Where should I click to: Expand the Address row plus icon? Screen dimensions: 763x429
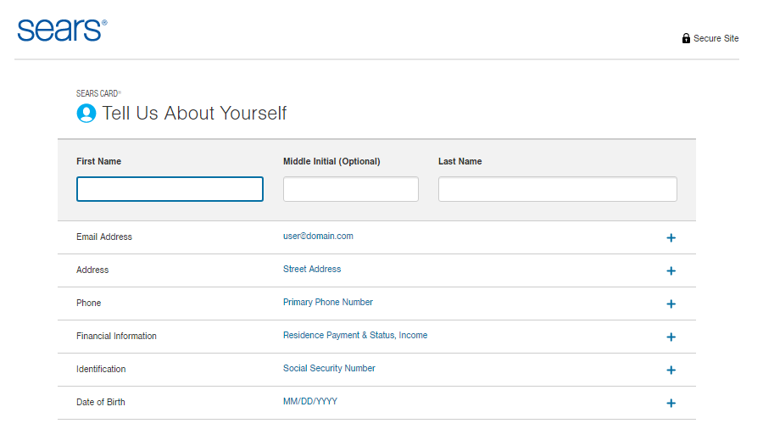[x=671, y=271]
